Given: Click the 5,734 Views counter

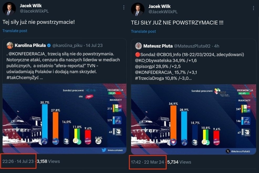Looking at the screenshot, I should [x=180, y=162].
